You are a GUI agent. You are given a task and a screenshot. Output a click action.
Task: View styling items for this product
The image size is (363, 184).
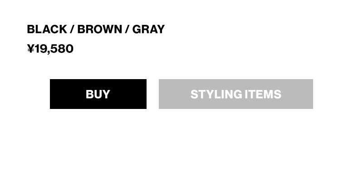point(235,94)
